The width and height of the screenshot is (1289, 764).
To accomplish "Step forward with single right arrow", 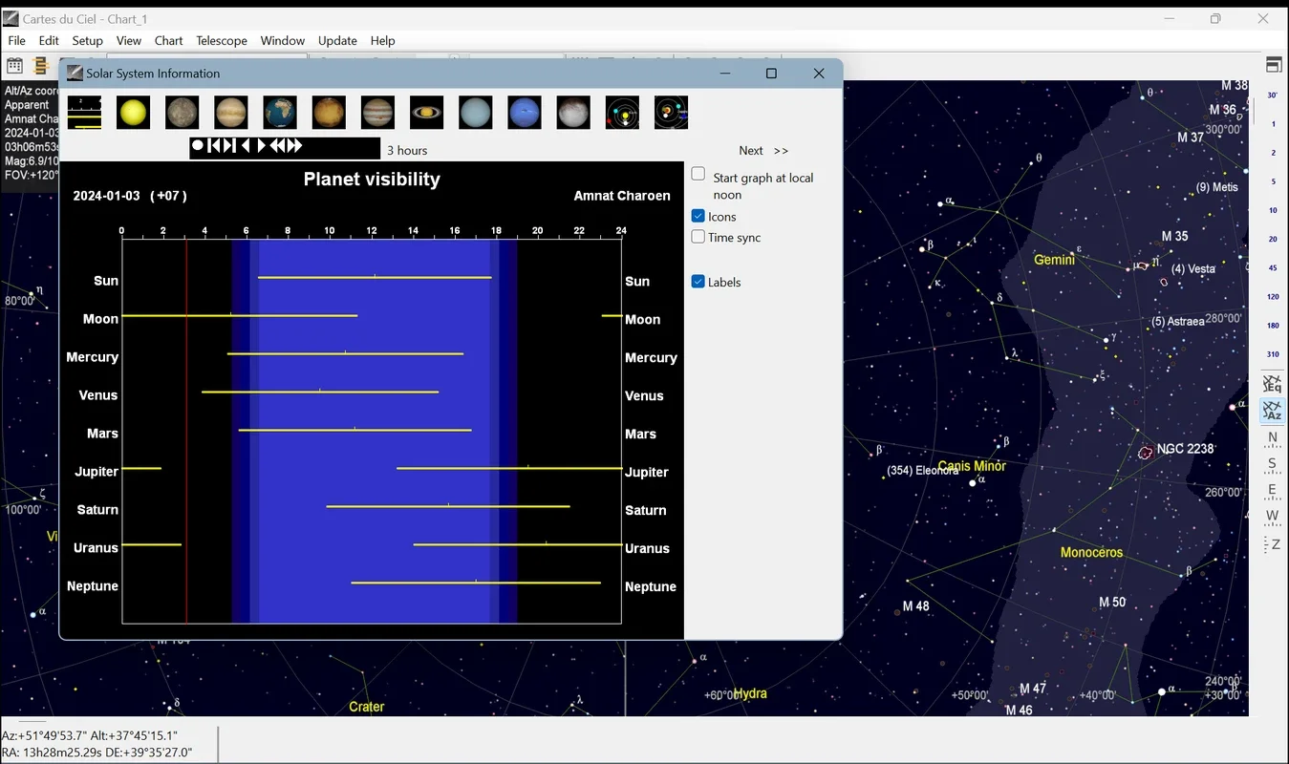I will [x=261, y=146].
